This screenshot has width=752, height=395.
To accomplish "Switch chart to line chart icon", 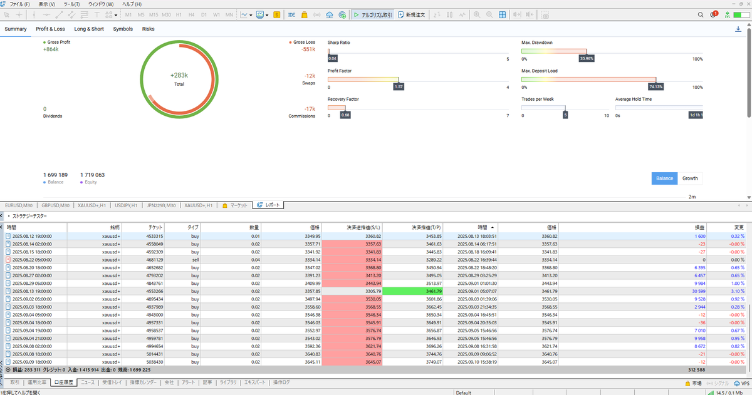I will (x=462, y=14).
